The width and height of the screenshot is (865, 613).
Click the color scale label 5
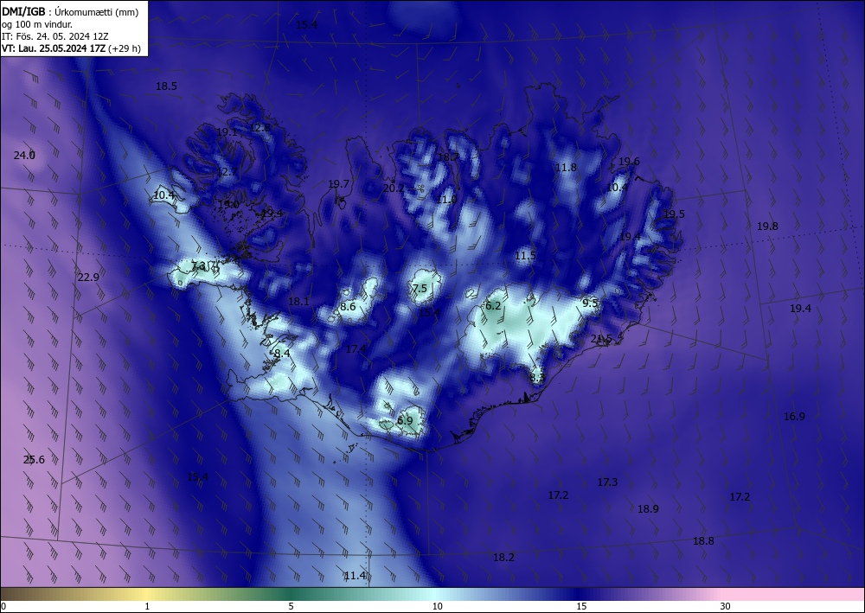click(x=291, y=607)
